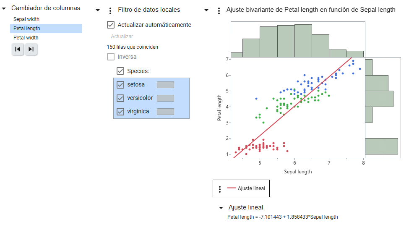Collapse the Ajuste bivariante report
Image resolution: width=409 pixels, height=225 pixels.
[x=206, y=10]
